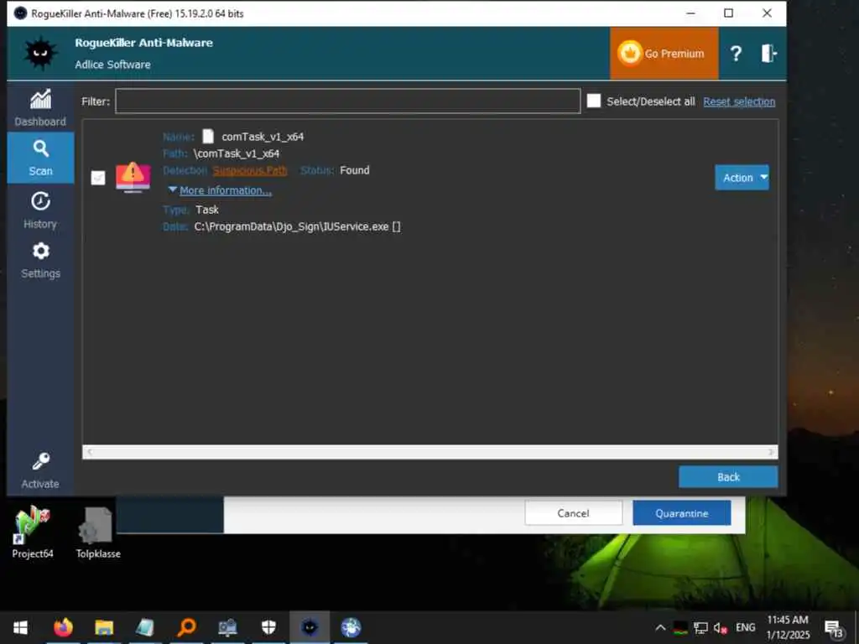Click the data path C:\ProgramData\Djo_Sign\IUService.exe

(298, 226)
